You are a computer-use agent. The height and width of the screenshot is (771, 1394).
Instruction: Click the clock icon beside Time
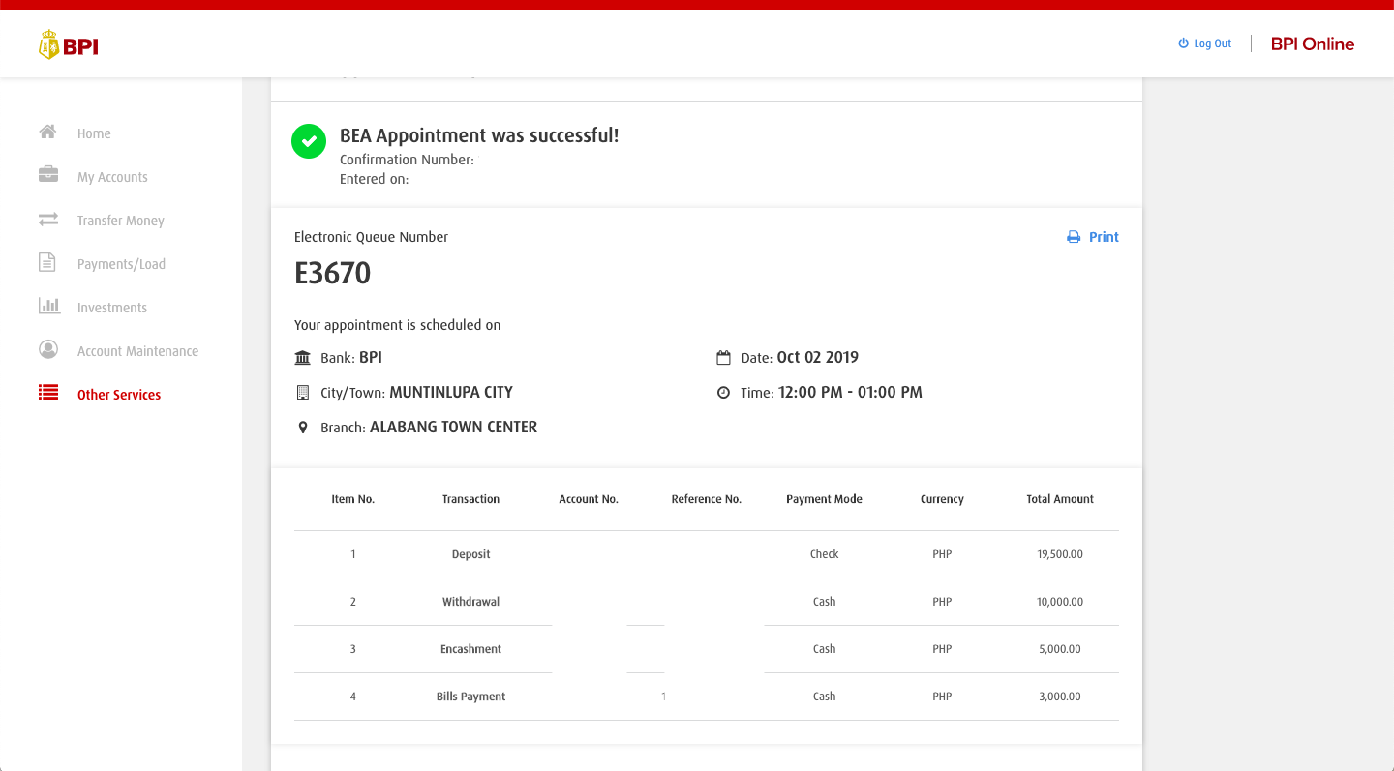click(723, 393)
